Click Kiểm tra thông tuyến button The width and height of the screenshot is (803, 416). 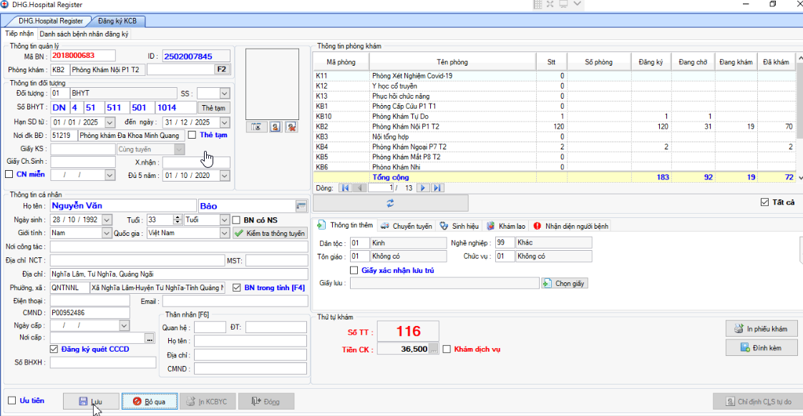click(x=270, y=233)
